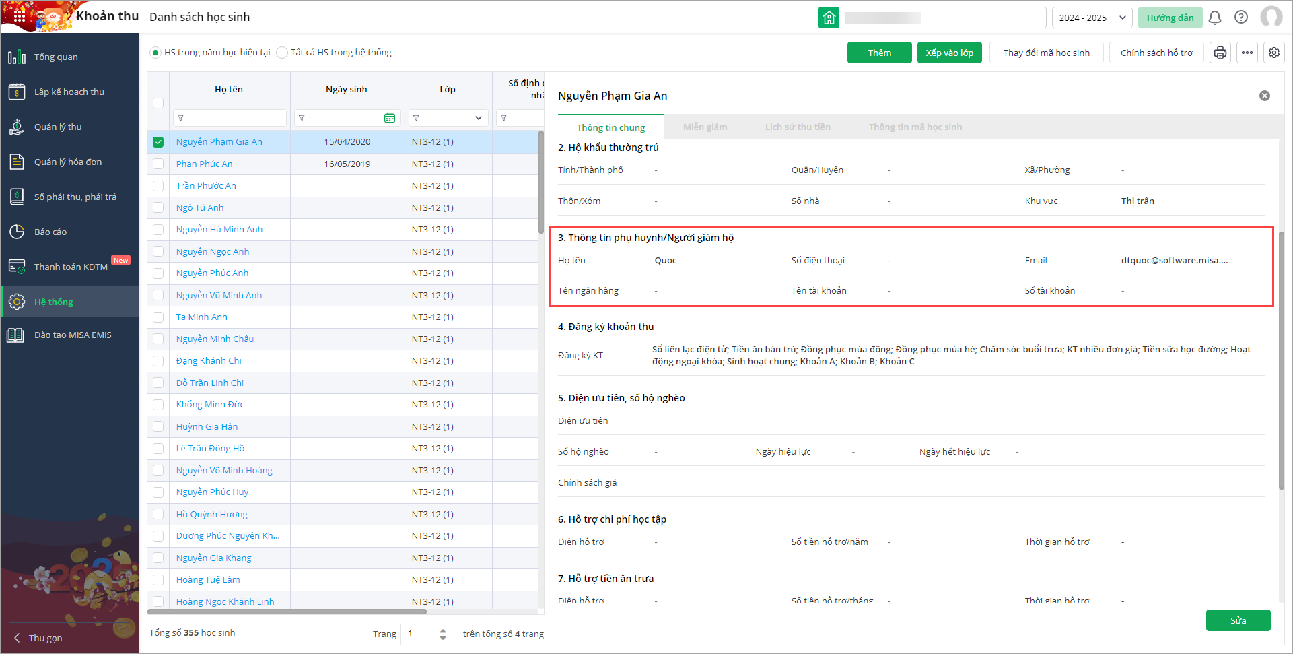Switch to the Thông tin chung tab

610,127
